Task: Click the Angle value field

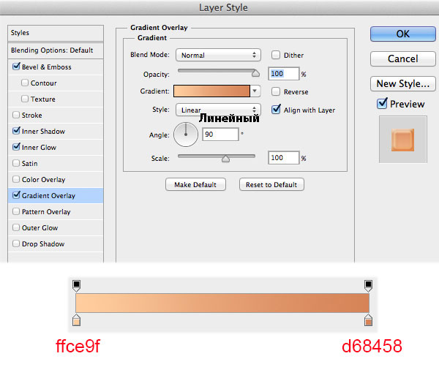Action: (x=220, y=135)
